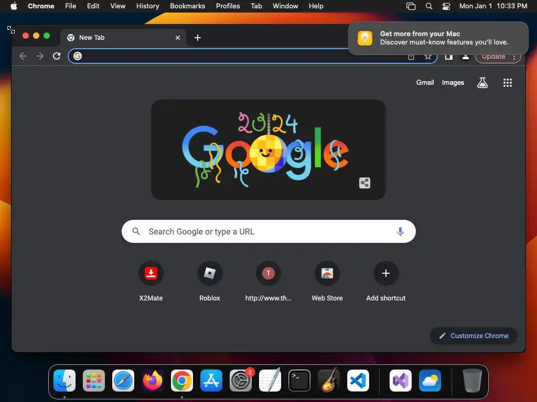Viewport: 537px width, 402px height.
Task: Launch GarageBand from the dock
Action: point(329,381)
